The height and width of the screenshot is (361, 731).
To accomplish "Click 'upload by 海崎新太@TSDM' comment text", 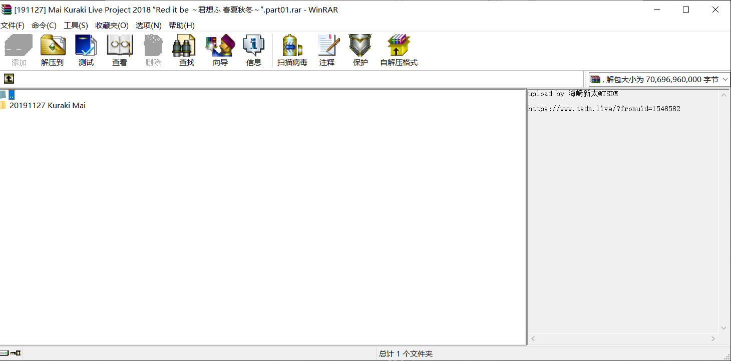I will tap(573, 94).
